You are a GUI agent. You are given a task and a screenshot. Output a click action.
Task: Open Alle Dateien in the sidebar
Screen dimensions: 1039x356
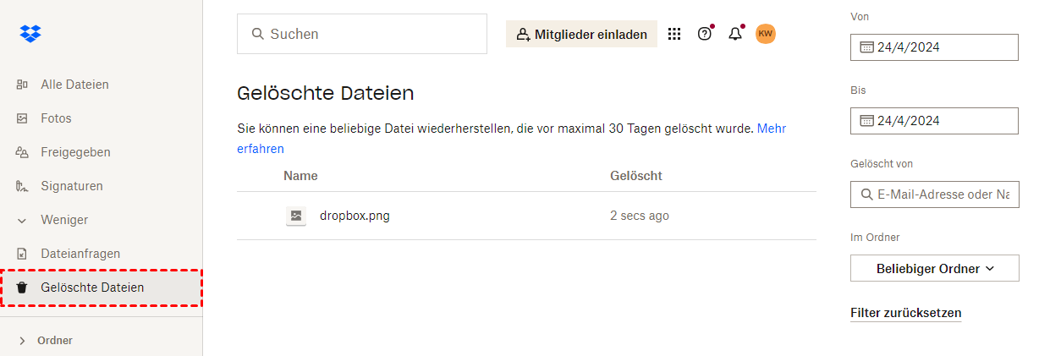click(x=74, y=85)
